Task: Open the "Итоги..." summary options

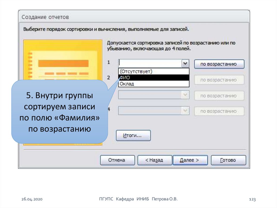Action: pos(133,135)
